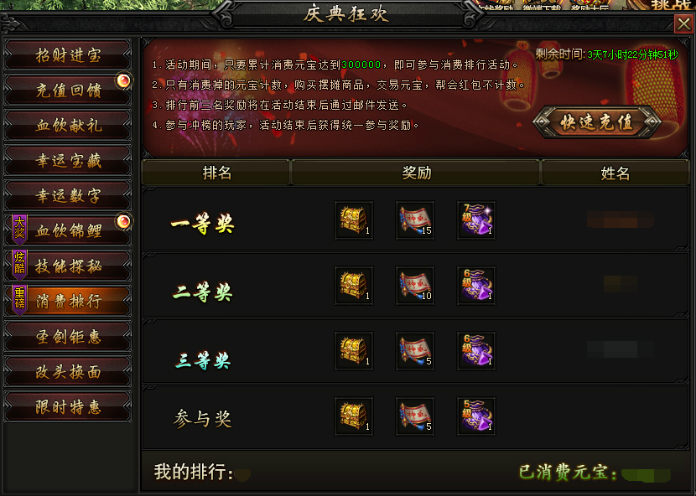Click the third prize gold treasure chest icon
This screenshot has height=496, width=696.
(354, 351)
